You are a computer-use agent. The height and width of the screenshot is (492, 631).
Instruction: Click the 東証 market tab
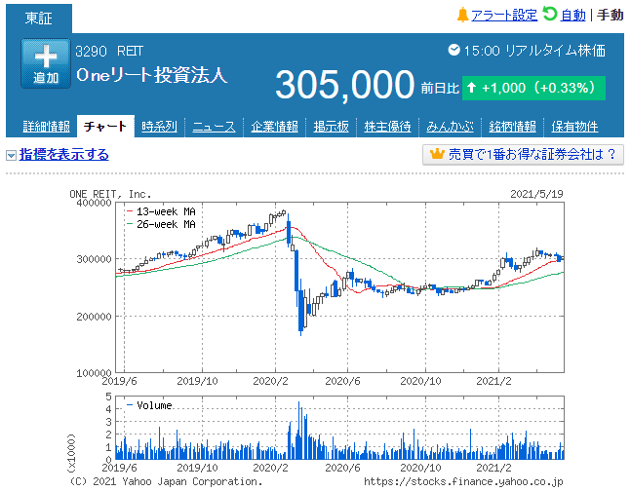coord(39,19)
